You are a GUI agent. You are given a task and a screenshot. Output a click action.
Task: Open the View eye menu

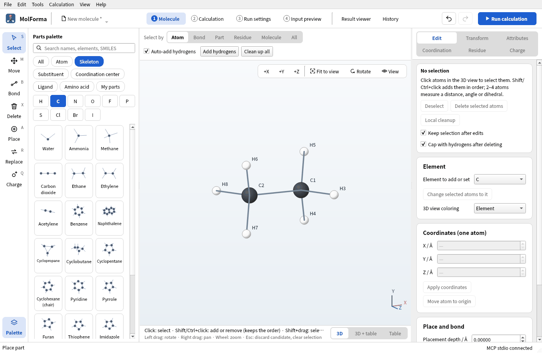point(390,71)
